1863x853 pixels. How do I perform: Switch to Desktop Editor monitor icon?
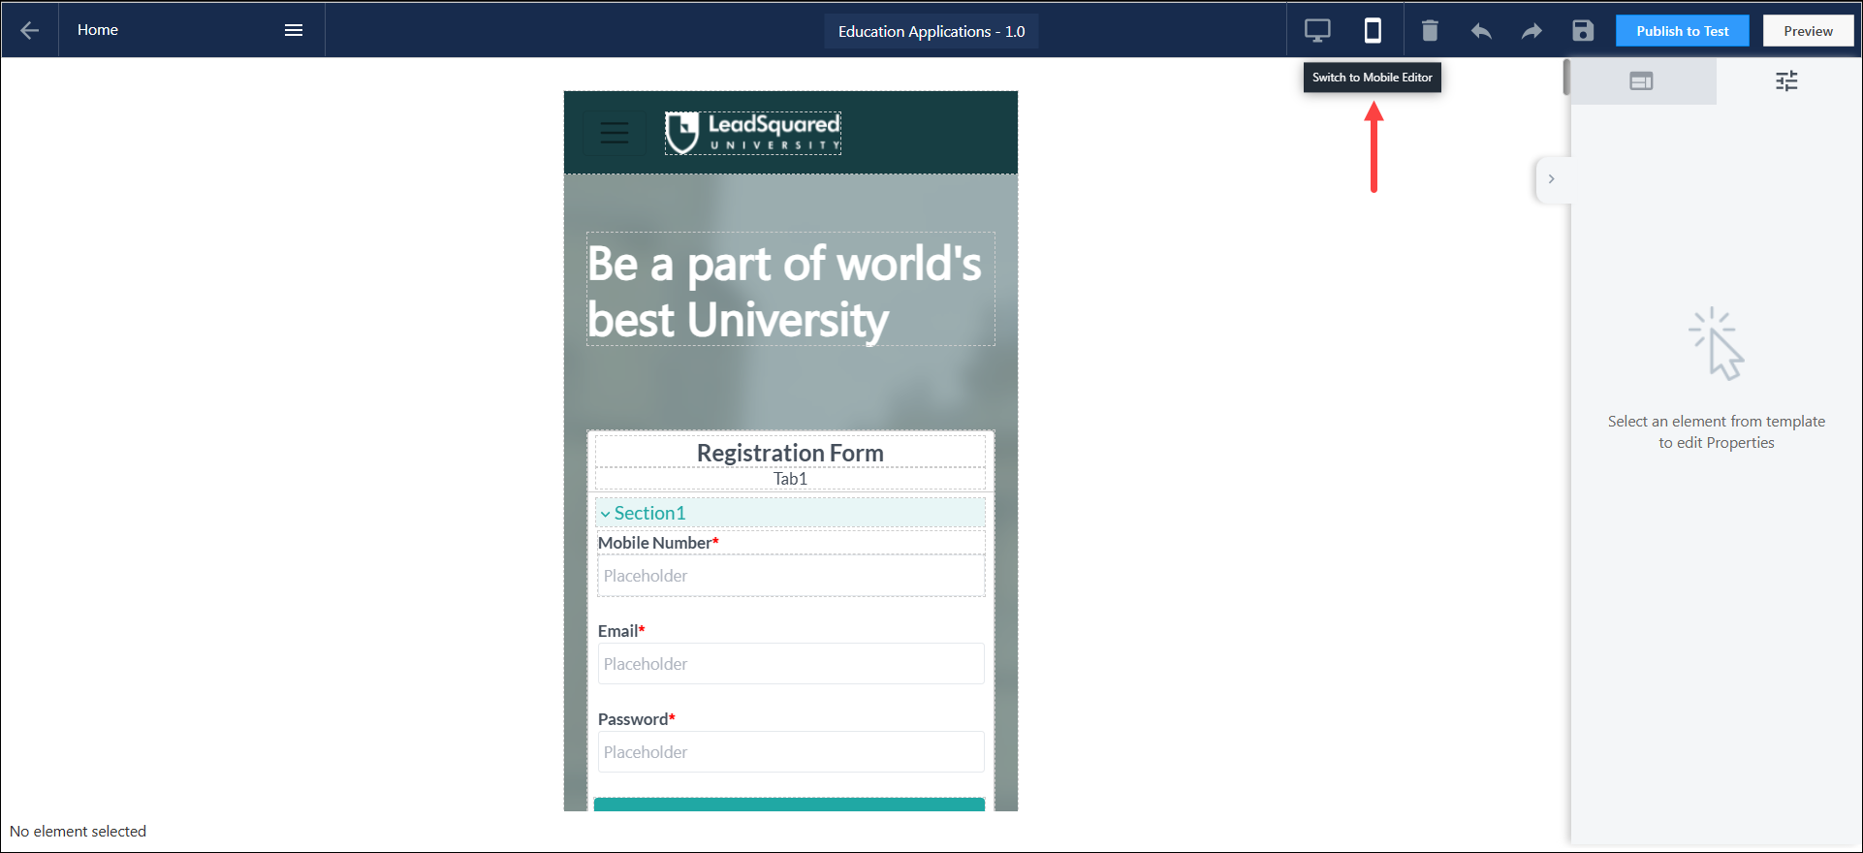(x=1317, y=30)
